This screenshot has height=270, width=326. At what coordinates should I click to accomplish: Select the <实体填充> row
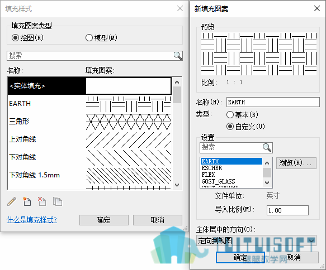(x=89, y=86)
